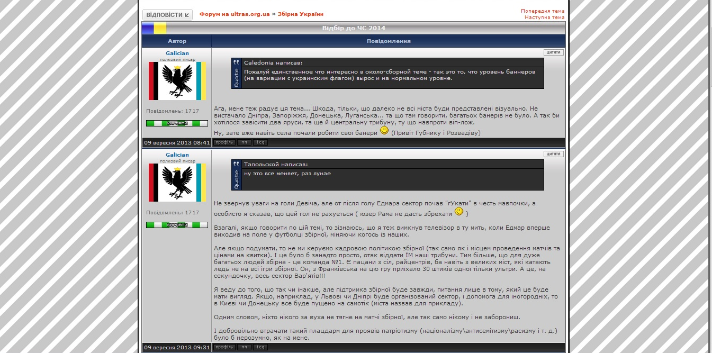Go to Наступна тема
This screenshot has height=353, width=712.
544,17
